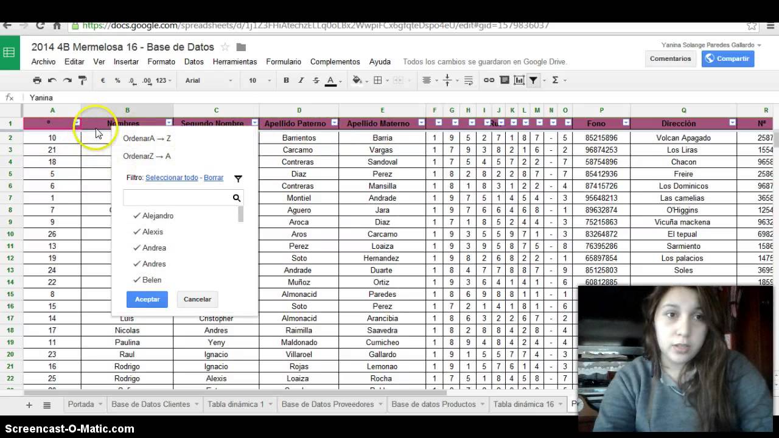Click the Seleccionar todo link
The image size is (779, 438).
pyautogui.click(x=172, y=178)
